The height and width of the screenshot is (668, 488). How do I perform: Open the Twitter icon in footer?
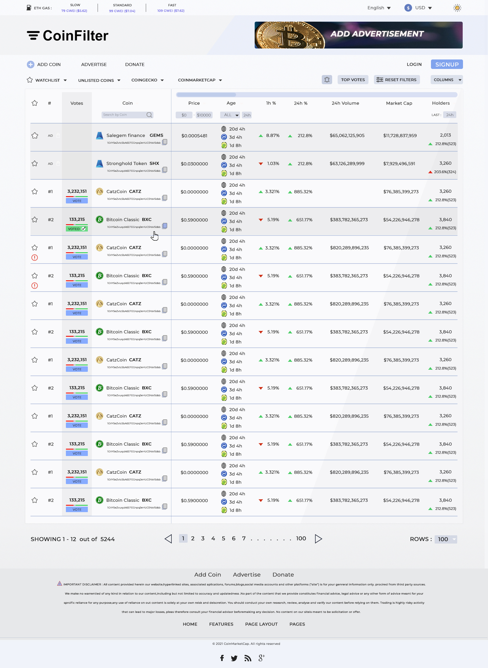pos(234,658)
